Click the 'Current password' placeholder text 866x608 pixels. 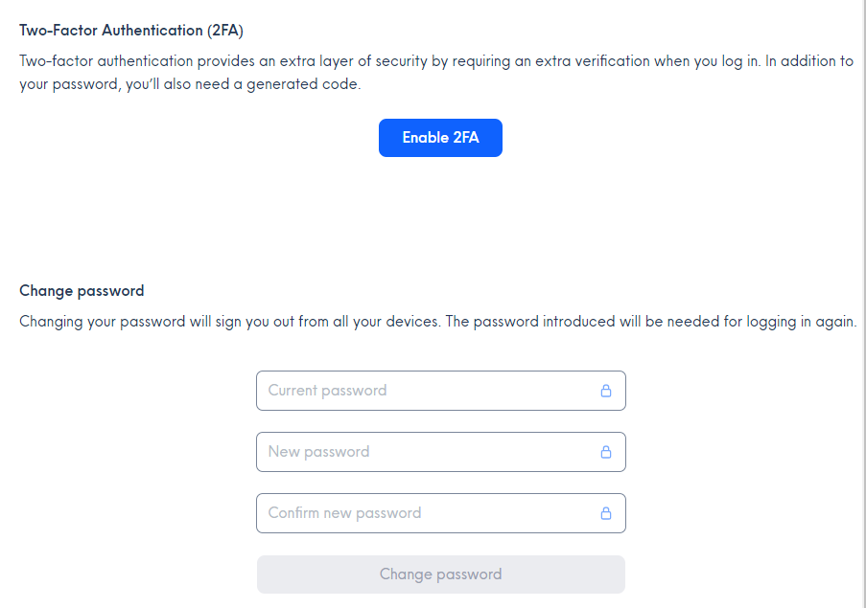[x=328, y=391]
